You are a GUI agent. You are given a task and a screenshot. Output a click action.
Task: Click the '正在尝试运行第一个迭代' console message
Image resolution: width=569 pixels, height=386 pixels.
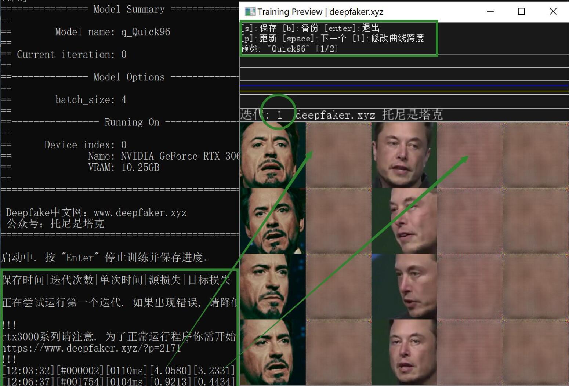120,303
